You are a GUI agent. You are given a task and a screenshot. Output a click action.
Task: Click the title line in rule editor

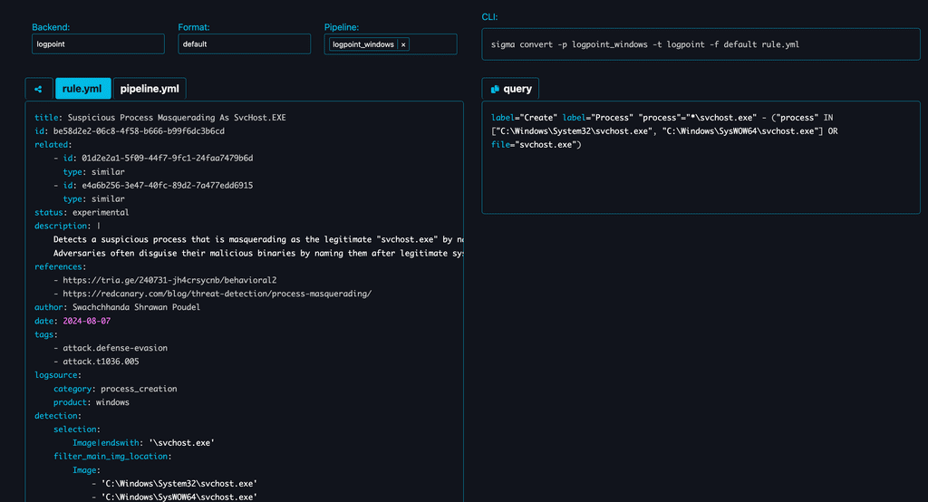[160, 118]
